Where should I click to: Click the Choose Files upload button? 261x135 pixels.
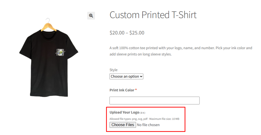click(123, 125)
